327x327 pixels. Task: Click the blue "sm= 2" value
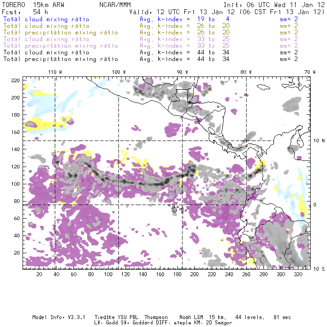289,19
